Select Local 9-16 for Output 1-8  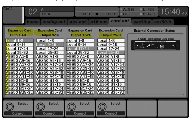click(19, 45)
